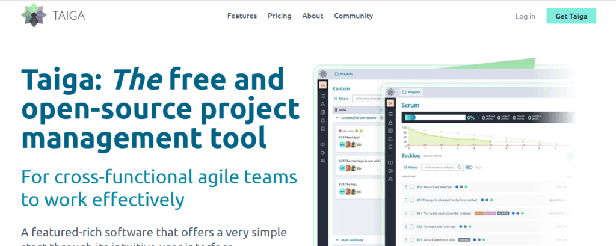Open wiki book icon in Scrum window sidebar
Image resolution: width=616 pixels, height=246 pixels.
(390, 162)
